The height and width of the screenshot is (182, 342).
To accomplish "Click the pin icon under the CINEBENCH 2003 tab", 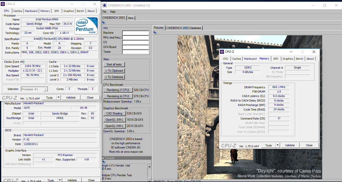I will [x=104, y=23].
